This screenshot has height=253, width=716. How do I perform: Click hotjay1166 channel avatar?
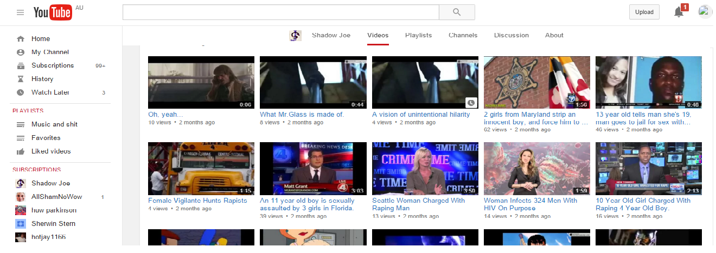[21, 237]
